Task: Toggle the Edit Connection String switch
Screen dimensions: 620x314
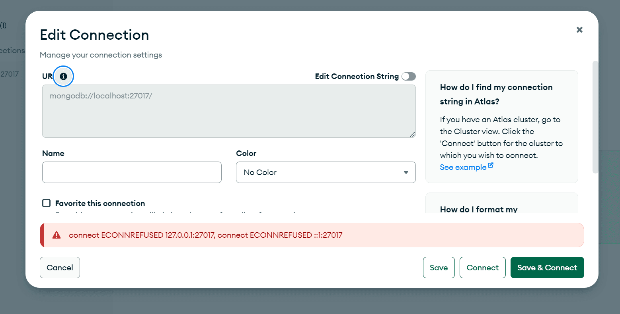Action: coord(408,76)
